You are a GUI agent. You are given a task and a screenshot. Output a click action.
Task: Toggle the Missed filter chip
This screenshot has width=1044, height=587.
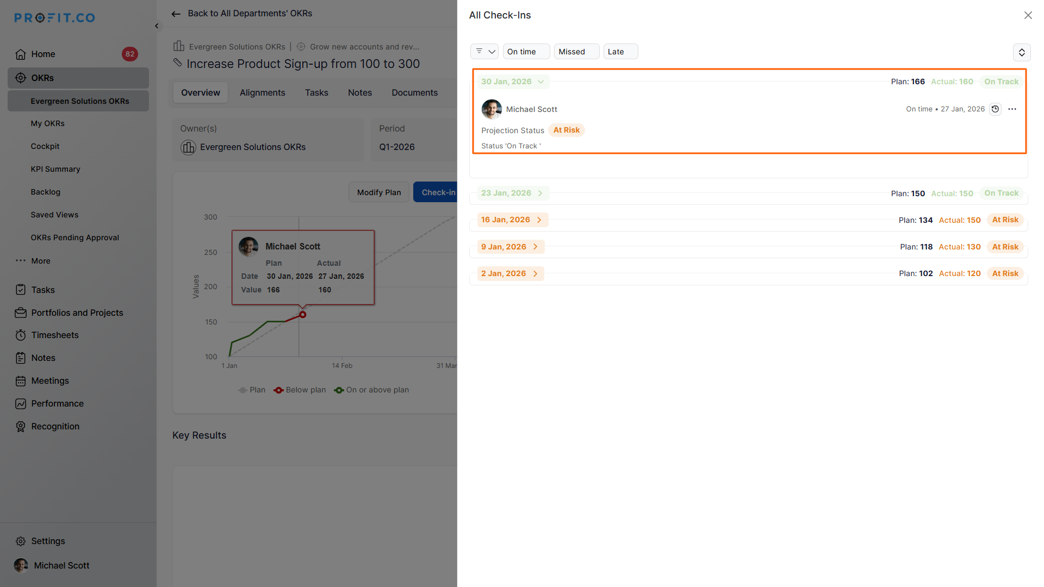(576, 52)
